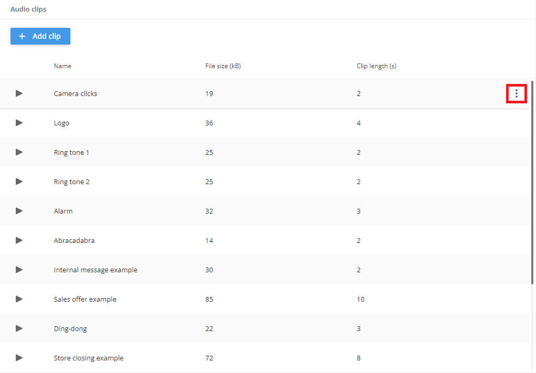536x373 pixels.
Task: Play the Ding-dong audio clip
Action: [19, 328]
